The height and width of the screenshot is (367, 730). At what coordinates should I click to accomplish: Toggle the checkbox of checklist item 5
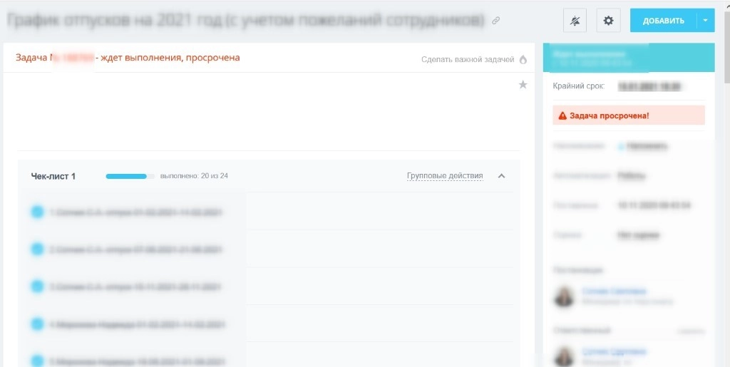tap(37, 361)
